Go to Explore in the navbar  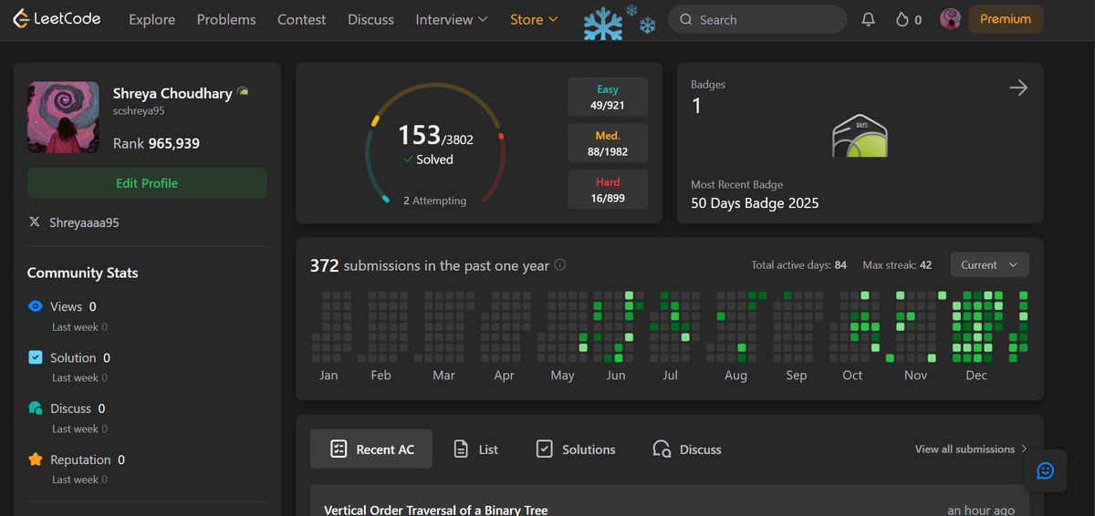pos(151,19)
